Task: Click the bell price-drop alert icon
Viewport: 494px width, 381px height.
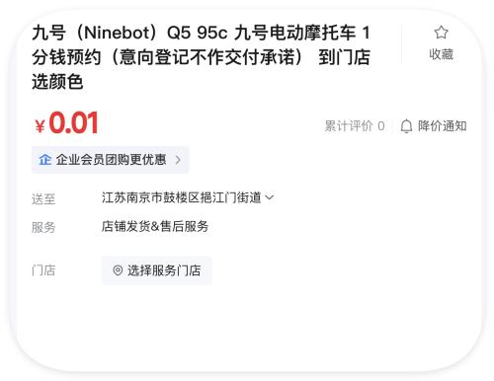Action: [x=406, y=126]
